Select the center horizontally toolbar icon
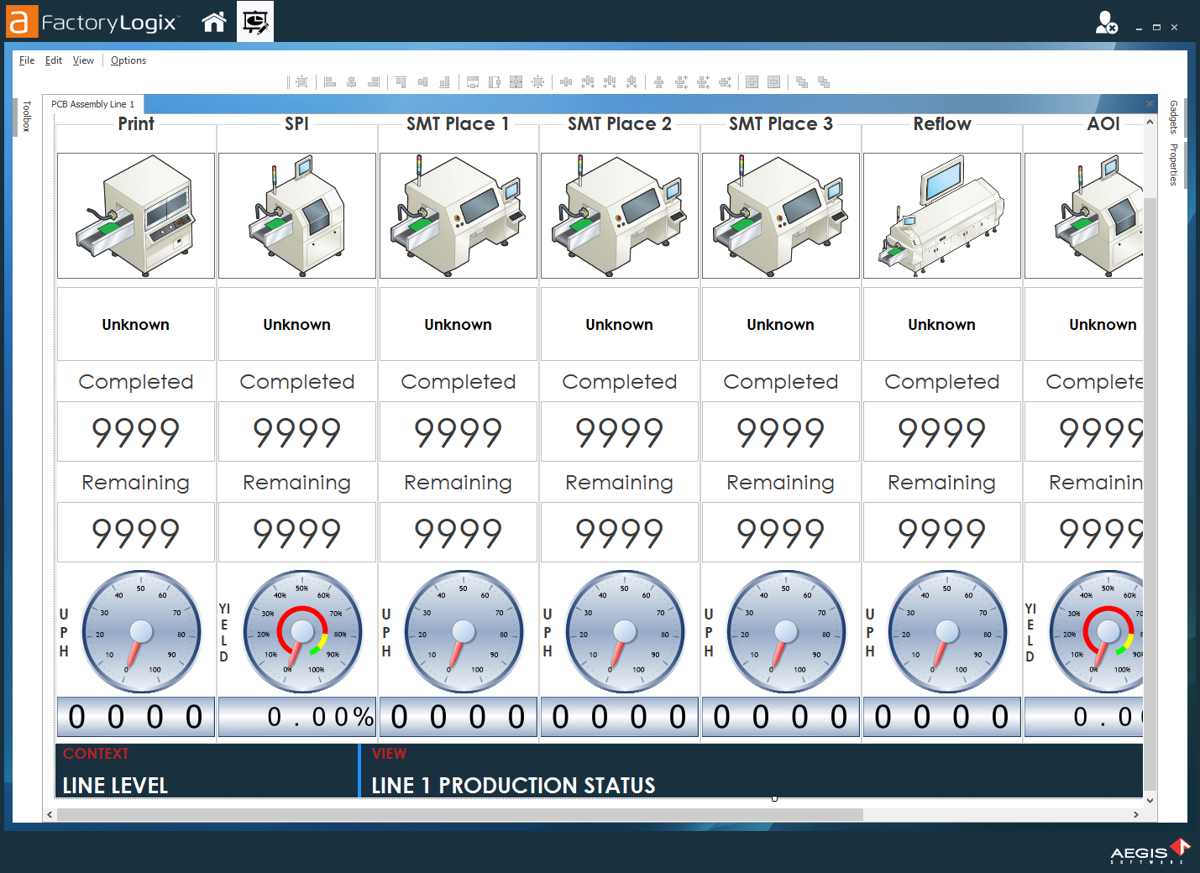 (752, 81)
